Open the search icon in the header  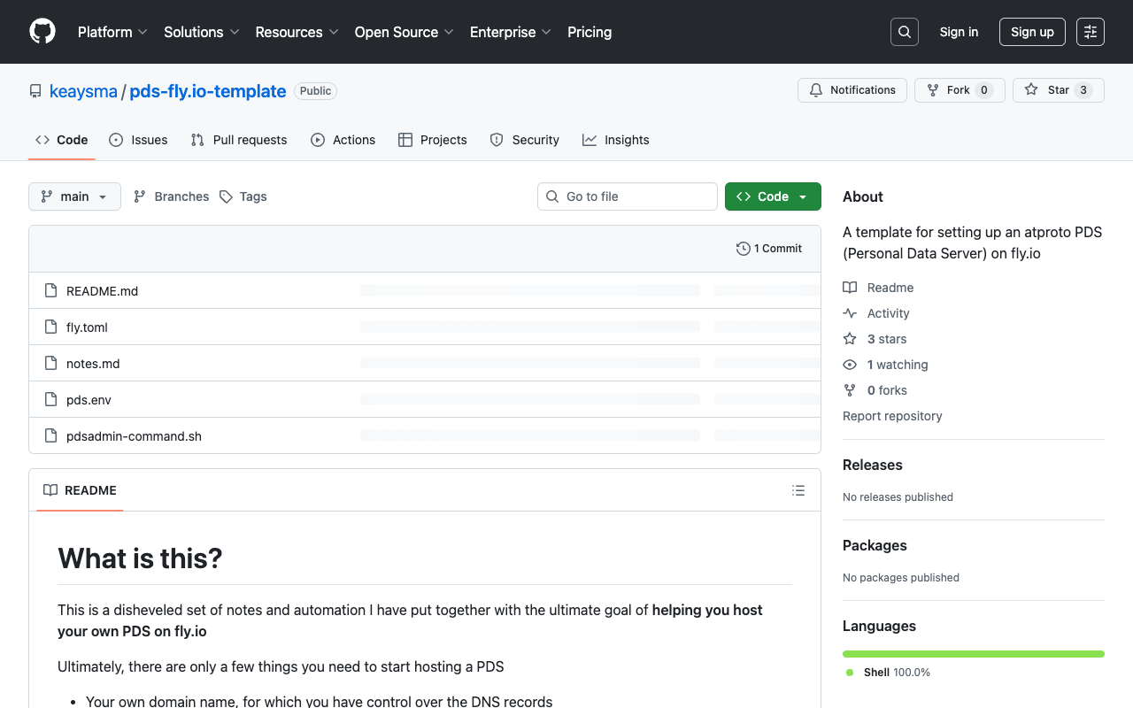click(904, 31)
